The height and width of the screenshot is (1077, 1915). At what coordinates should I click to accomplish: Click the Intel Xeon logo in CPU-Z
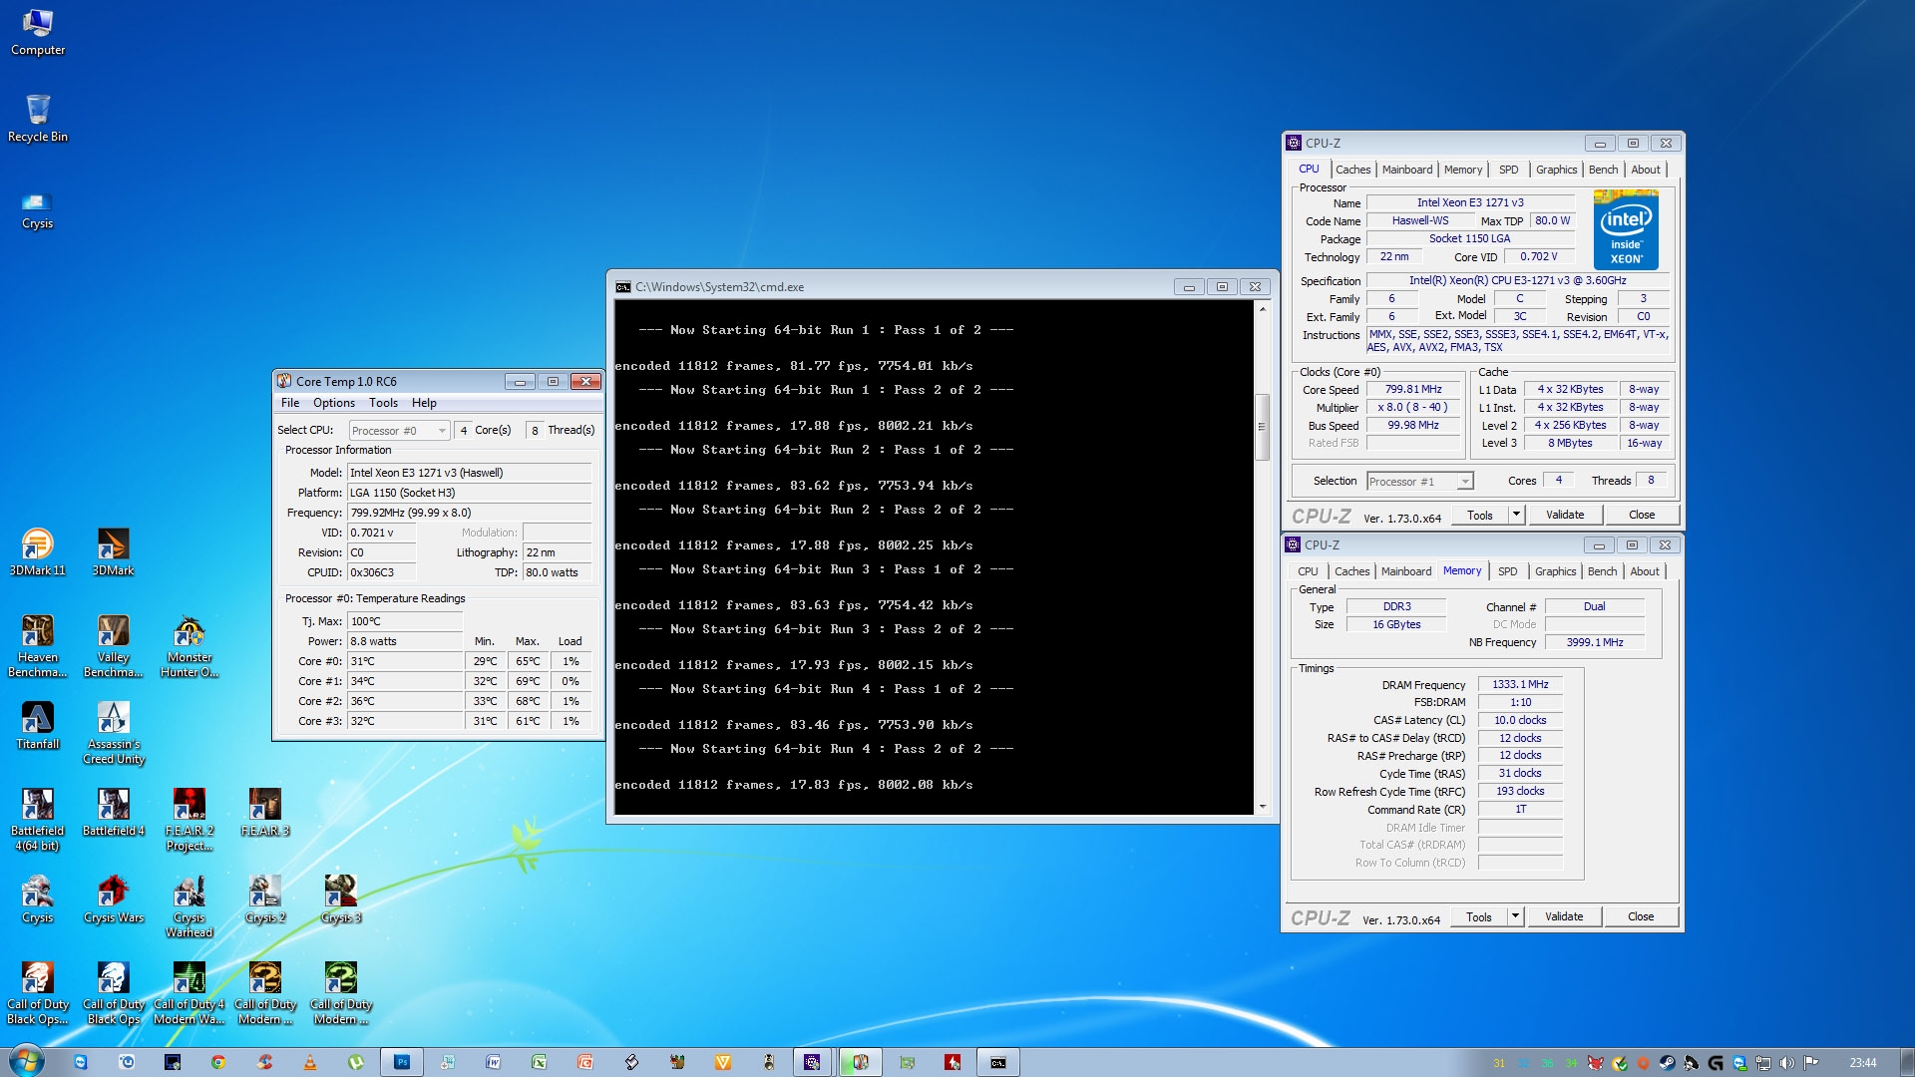click(x=1626, y=231)
